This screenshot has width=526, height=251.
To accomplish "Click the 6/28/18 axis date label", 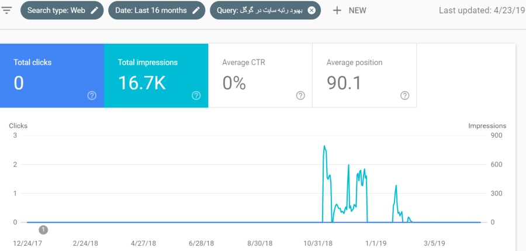I will tap(201, 243).
